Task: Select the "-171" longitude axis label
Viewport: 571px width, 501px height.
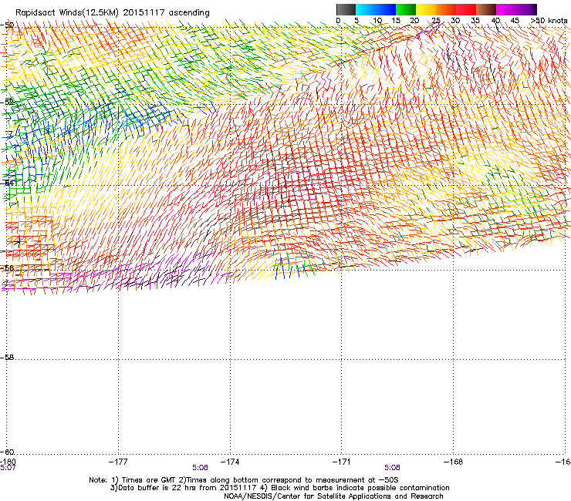Action: click(x=342, y=462)
